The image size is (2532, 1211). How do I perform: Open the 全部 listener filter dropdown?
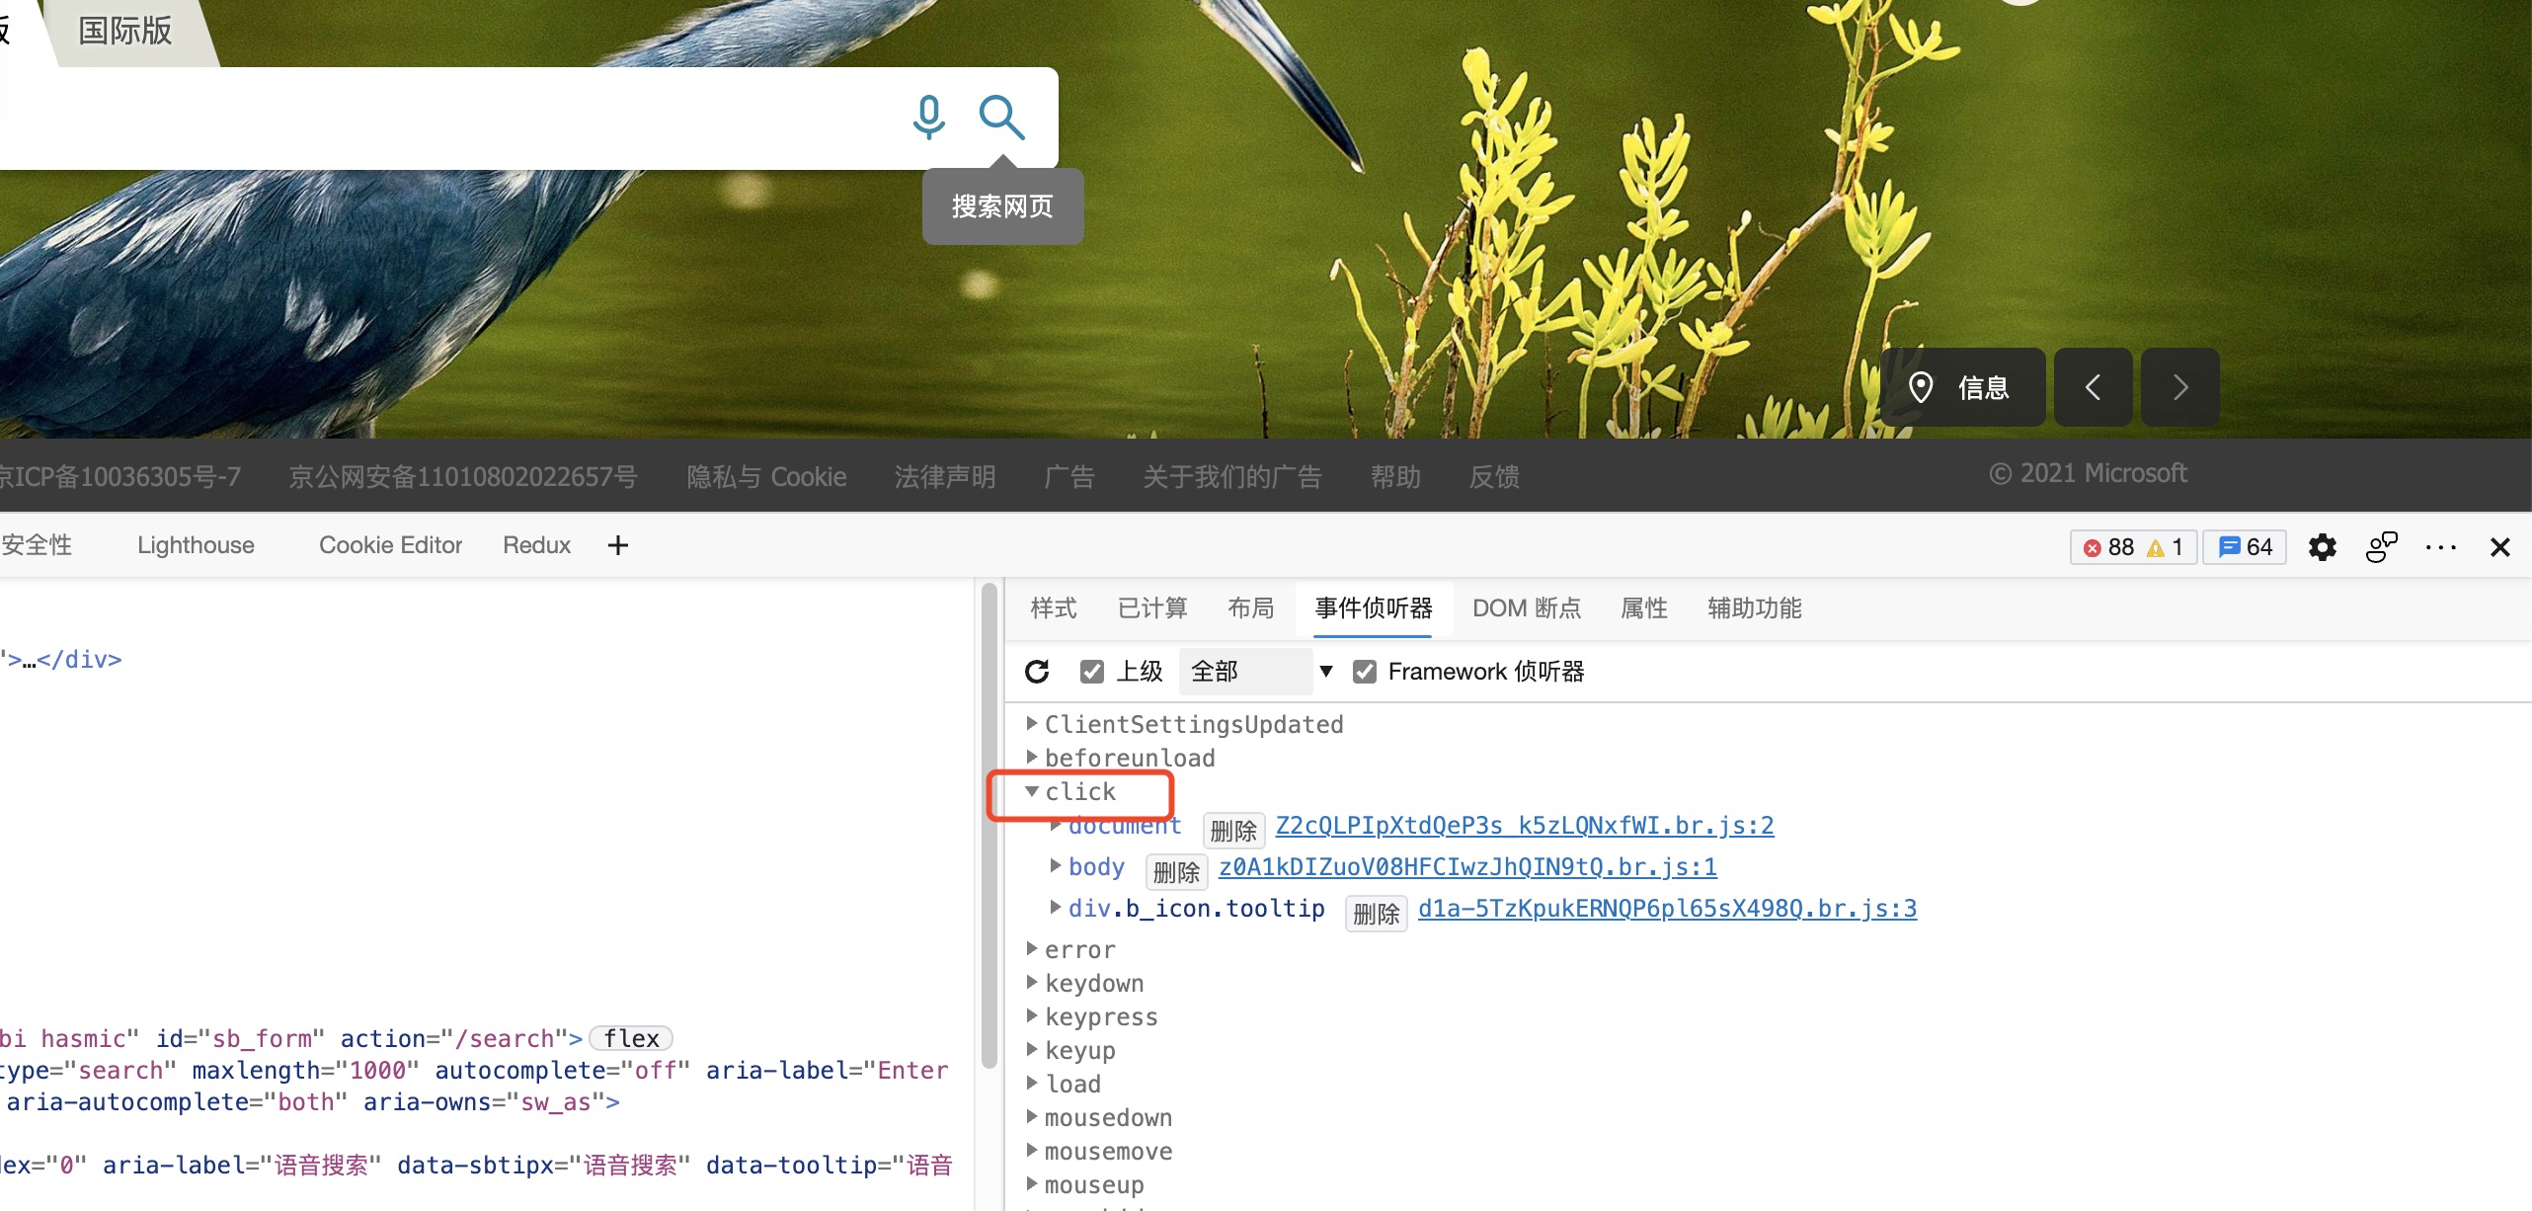coord(1259,672)
